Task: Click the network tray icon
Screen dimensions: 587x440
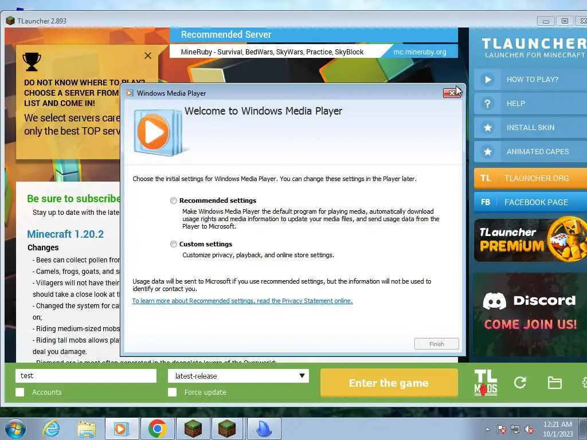Action: tap(515, 429)
